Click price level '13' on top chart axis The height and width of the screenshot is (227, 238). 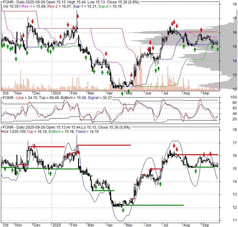click(235, 75)
